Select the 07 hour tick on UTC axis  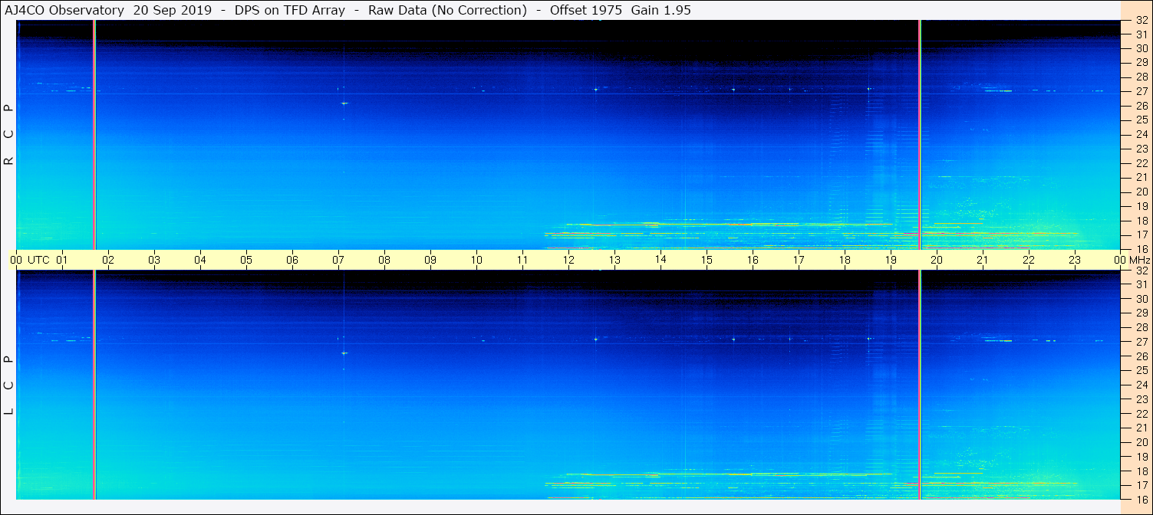[x=338, y=260]
